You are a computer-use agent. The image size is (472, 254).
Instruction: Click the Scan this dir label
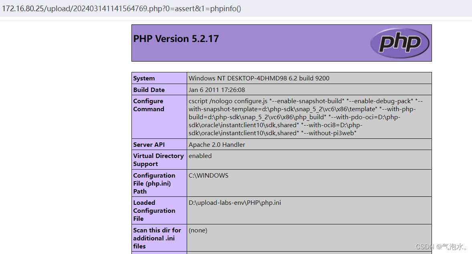tap(157, 238)
